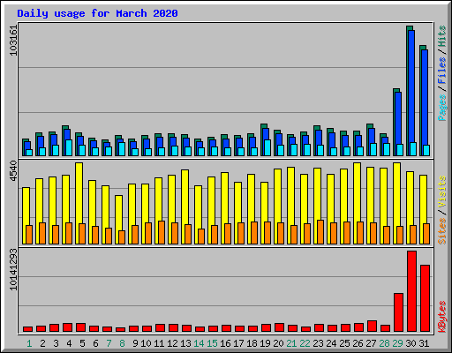The height and width of the screenshot is (353, 452).
Task: Click the cyan pages bar for day 19
Action: pyautogui.click(x=267, y=147)
